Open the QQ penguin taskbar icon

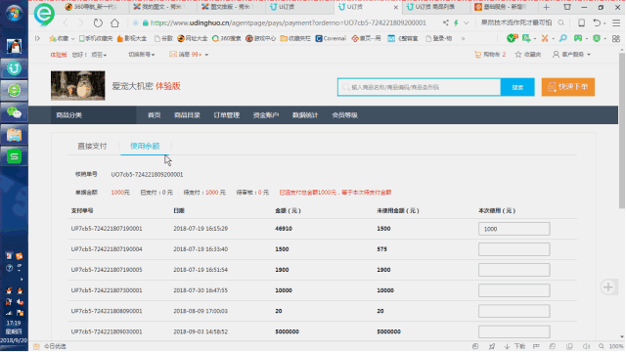click(14, 47)
